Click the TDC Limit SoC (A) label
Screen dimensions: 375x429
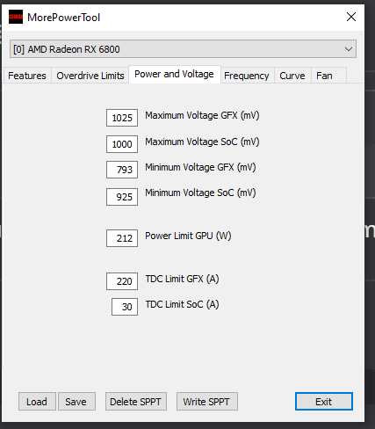click(x=182, y=304)
